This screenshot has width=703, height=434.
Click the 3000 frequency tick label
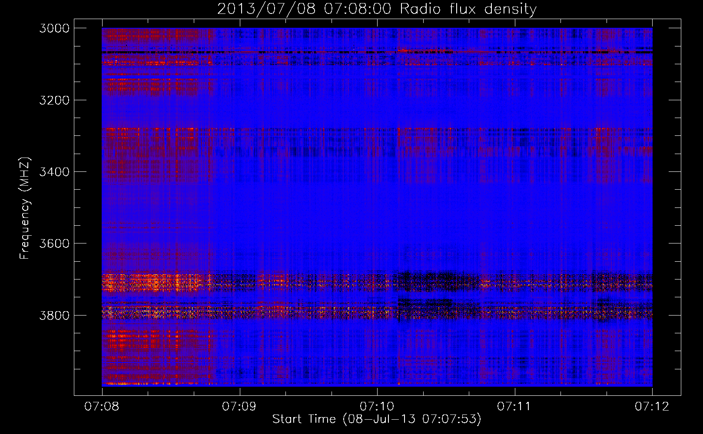click(54, 28)
